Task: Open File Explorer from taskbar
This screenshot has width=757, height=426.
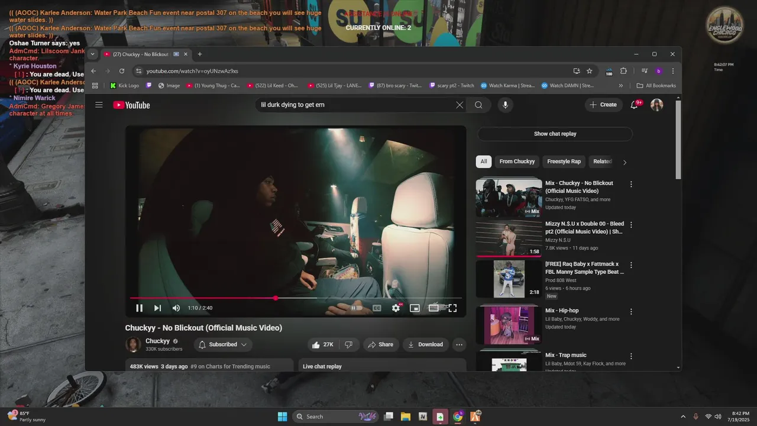Action: click(x=406, y=417)
